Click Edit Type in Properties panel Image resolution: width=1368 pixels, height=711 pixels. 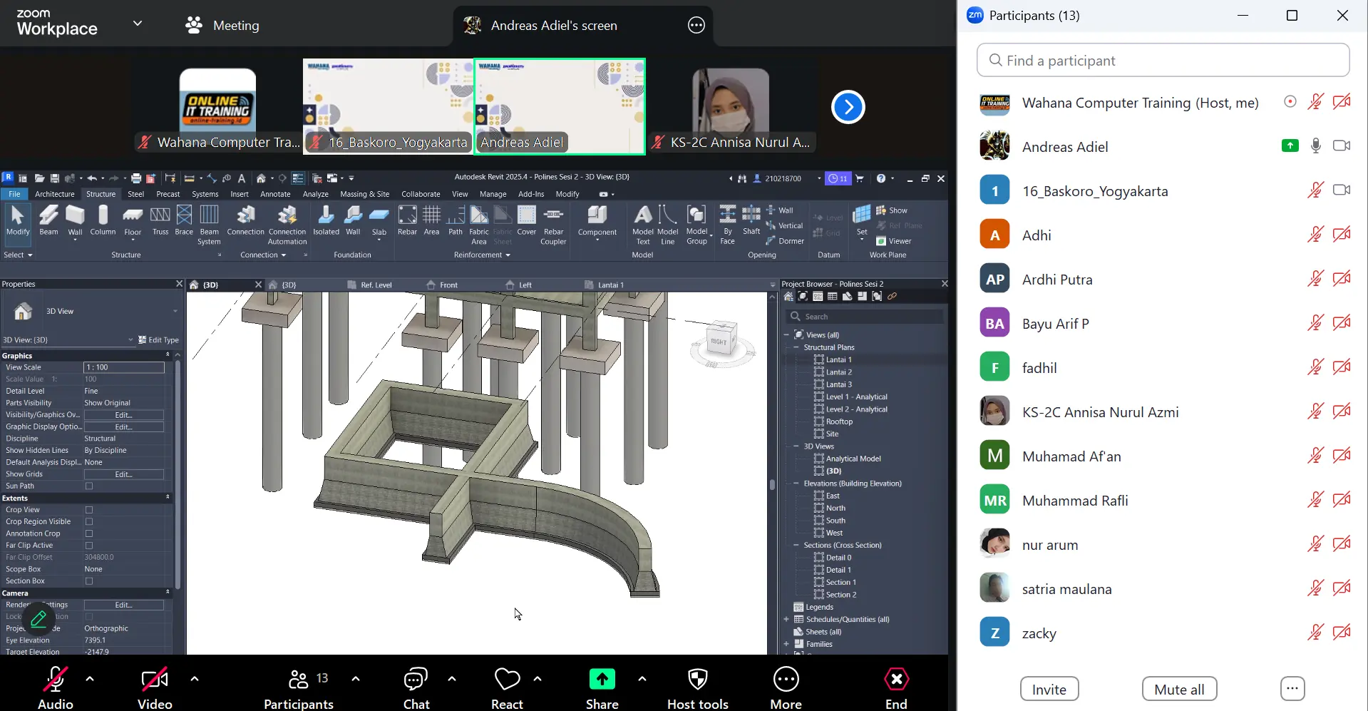[158, 340]
